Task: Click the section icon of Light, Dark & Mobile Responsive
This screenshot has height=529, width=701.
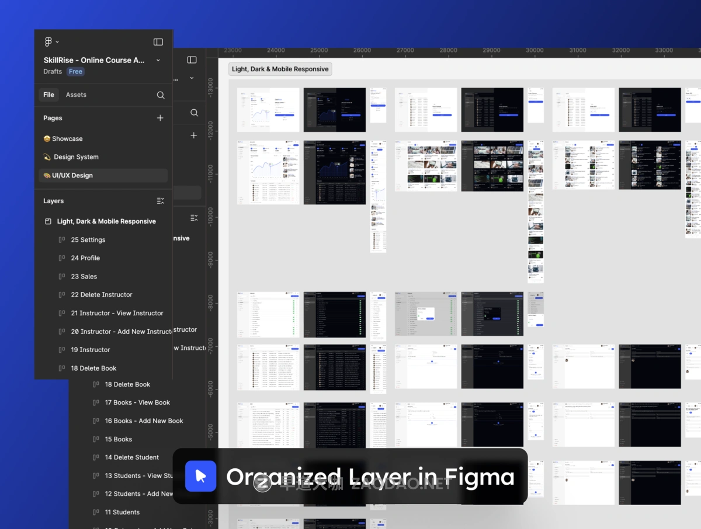Action: (48, 222)
